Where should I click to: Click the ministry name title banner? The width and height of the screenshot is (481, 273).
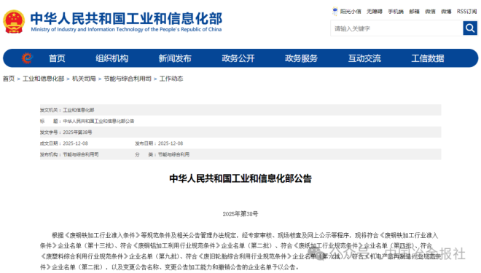tap(126, 18)
